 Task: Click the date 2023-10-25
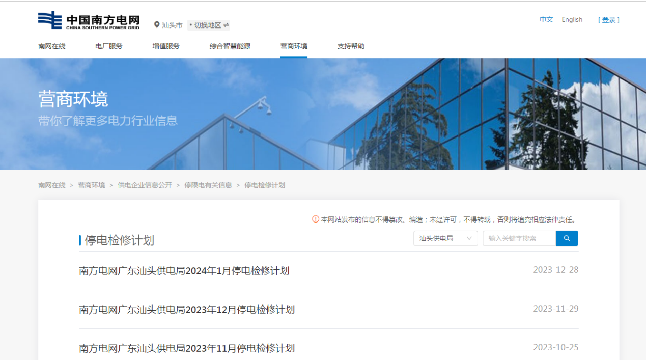click(556, 347)
